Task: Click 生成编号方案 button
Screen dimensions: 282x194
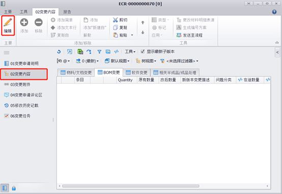Action: point(191,27)
